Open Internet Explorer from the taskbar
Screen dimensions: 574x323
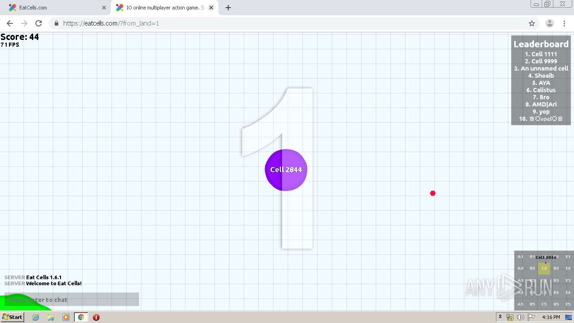pyautogui.click(x=35, y=317)
